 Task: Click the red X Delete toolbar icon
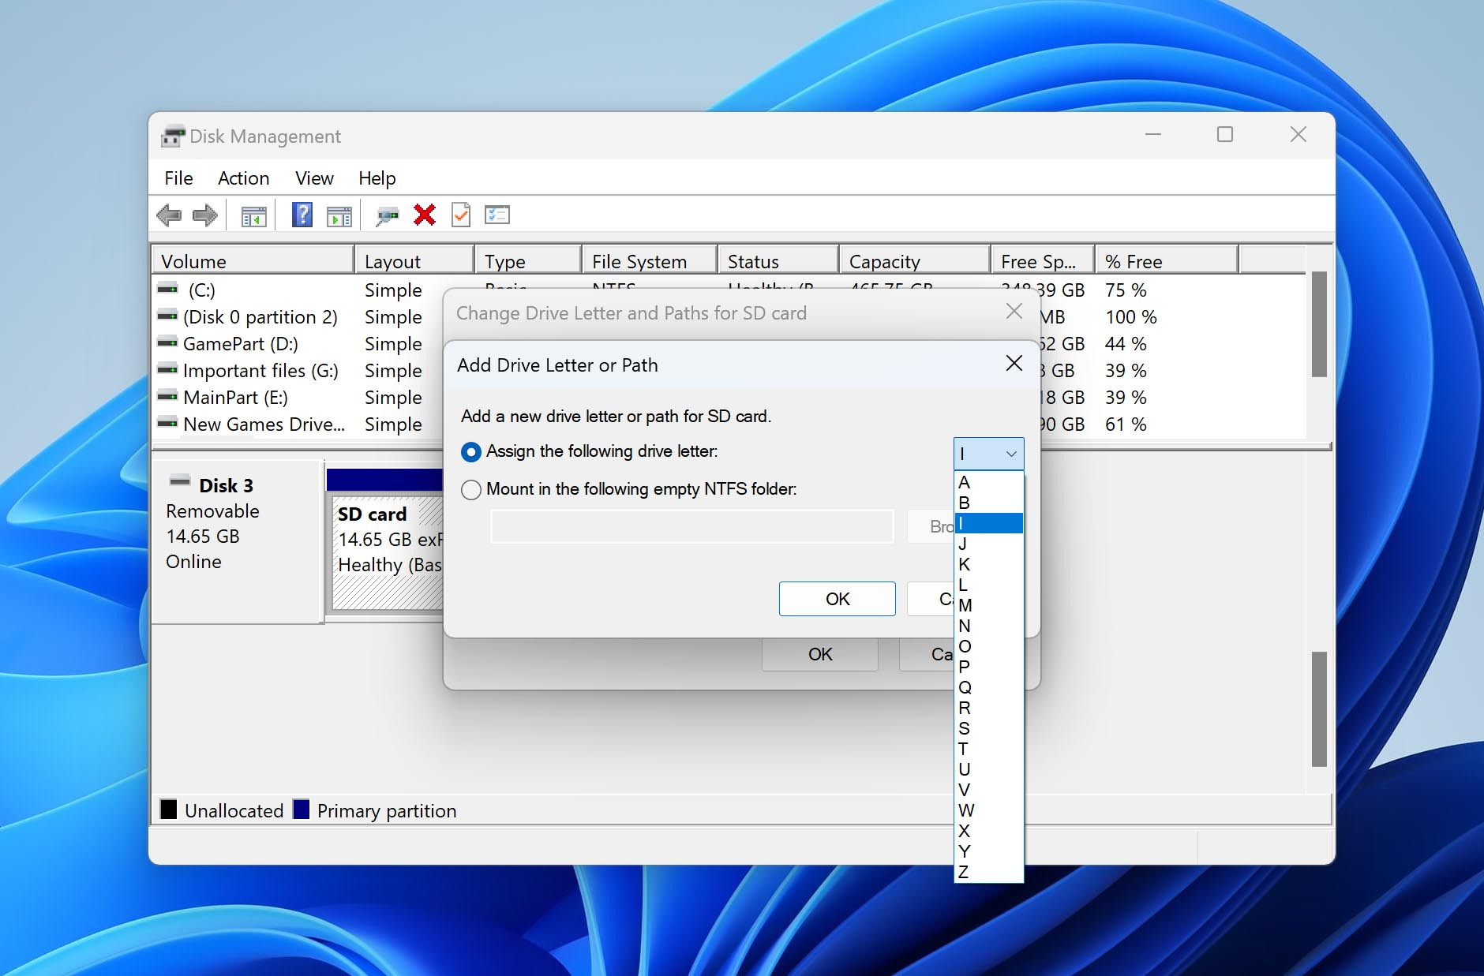(x=425, y=215)
